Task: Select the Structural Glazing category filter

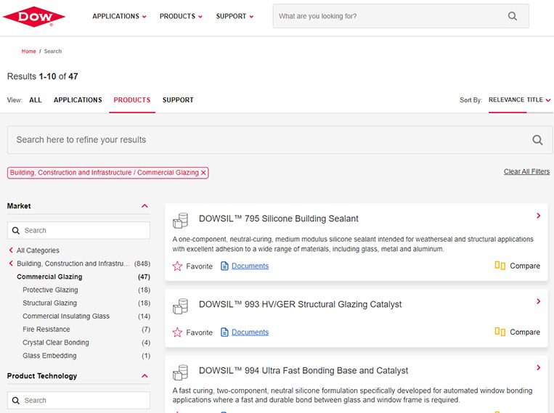Action: coord(49,303)
